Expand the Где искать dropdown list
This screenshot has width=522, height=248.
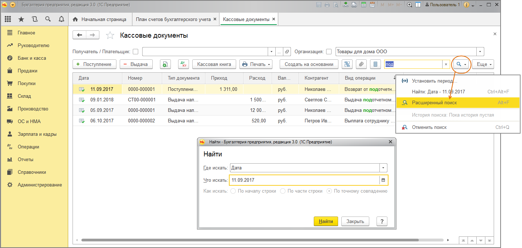coord(383,168)
